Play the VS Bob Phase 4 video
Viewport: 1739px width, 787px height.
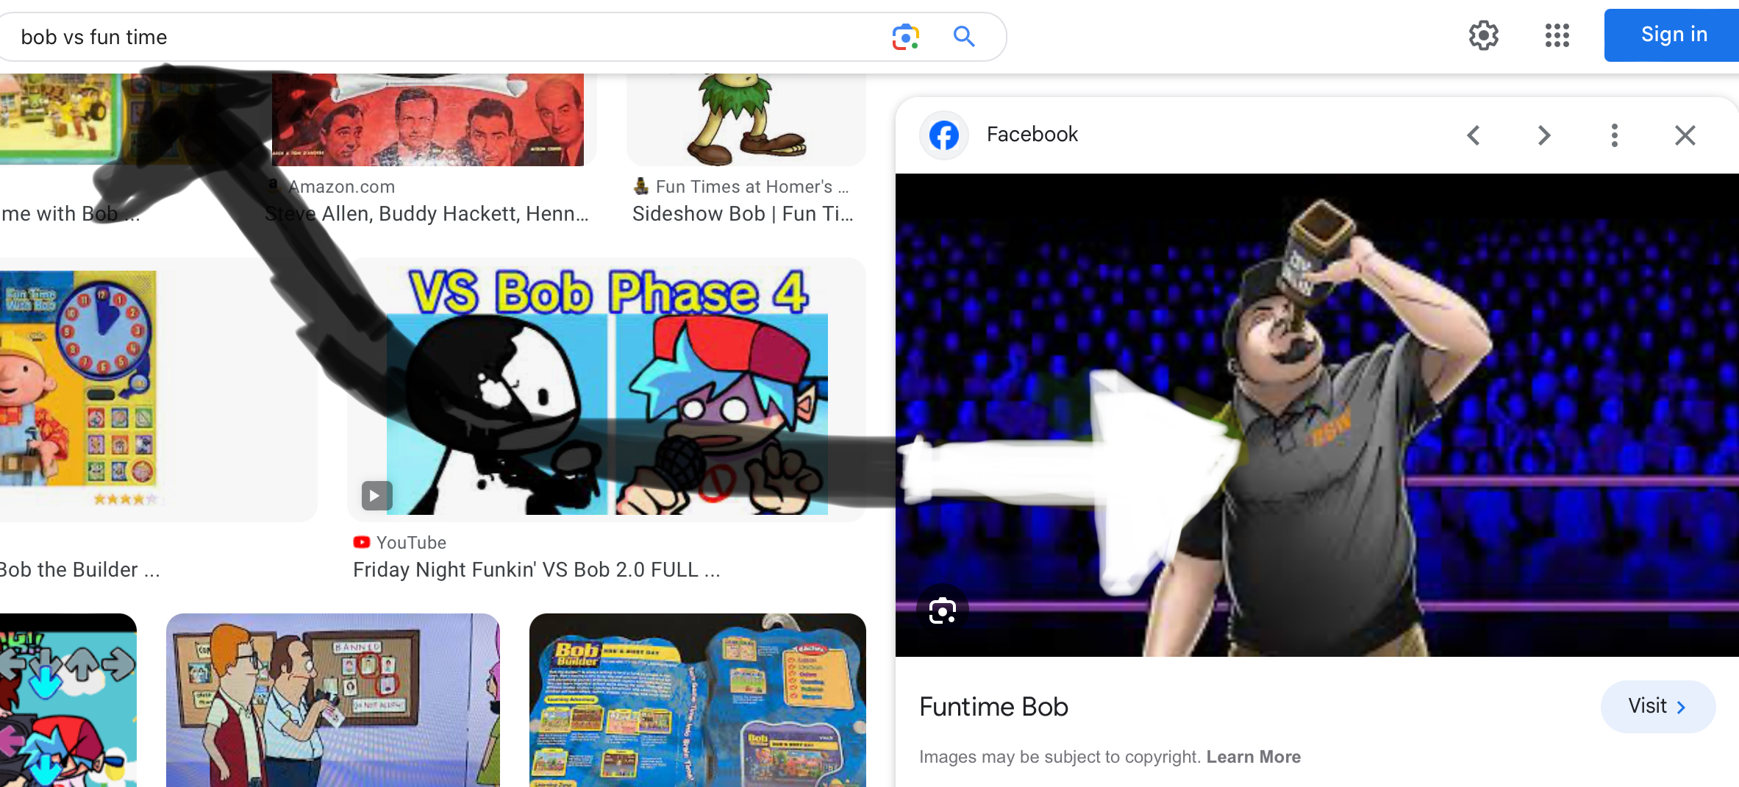tap(375, 496)
